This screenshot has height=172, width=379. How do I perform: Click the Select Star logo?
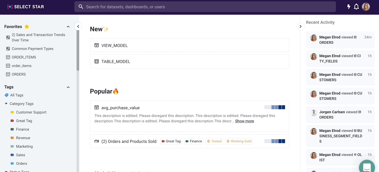coord(26,7)
